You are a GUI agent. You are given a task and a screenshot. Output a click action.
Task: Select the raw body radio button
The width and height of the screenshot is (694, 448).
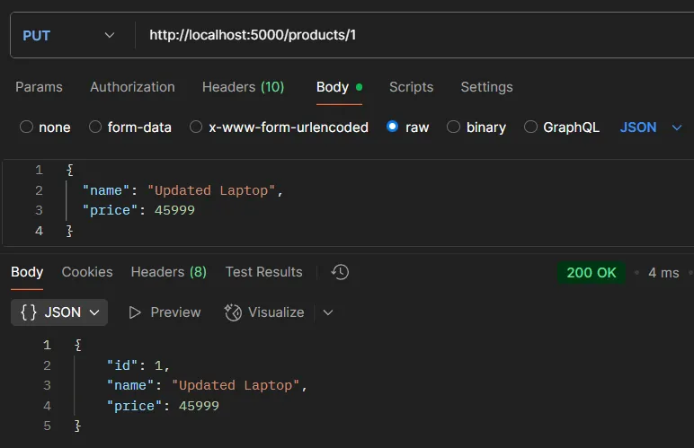(x=393, y=127)
